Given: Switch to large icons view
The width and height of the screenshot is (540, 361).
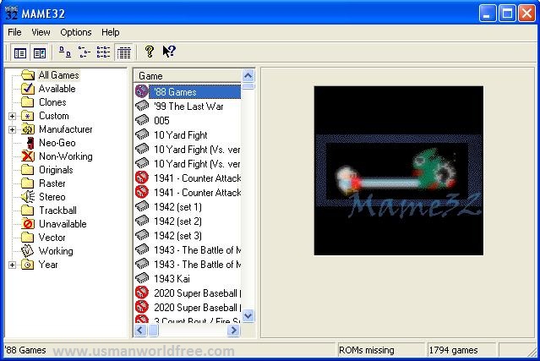Looking at the screenshot, I should click(x=65, y=52).
